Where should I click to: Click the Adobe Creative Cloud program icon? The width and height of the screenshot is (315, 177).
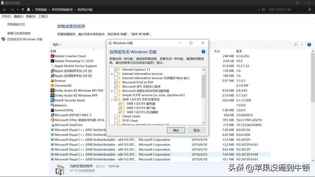(x=53, y=56)
